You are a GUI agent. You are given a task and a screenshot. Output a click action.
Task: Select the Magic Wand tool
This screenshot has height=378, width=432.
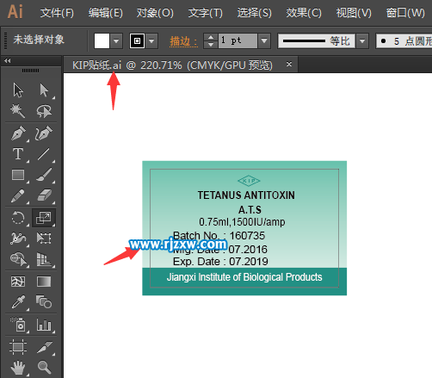coord(18,111)
